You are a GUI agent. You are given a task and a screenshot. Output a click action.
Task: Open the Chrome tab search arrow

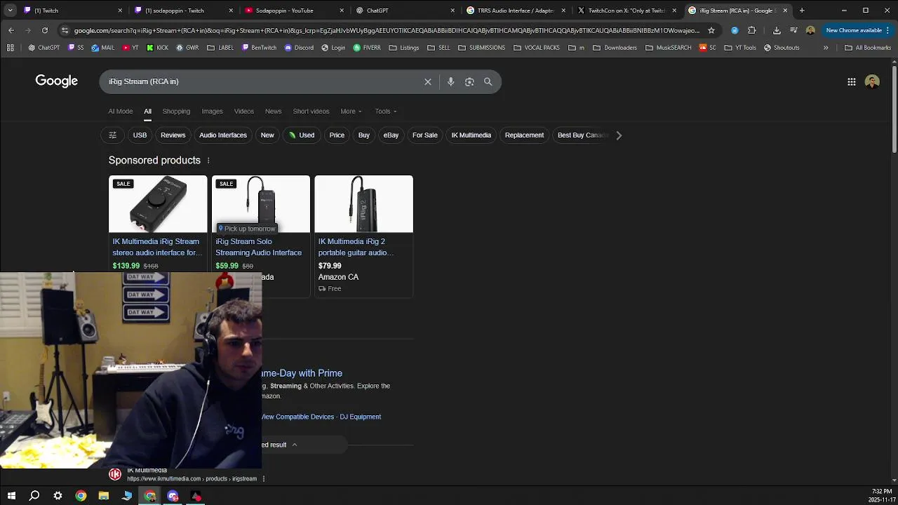10,11
